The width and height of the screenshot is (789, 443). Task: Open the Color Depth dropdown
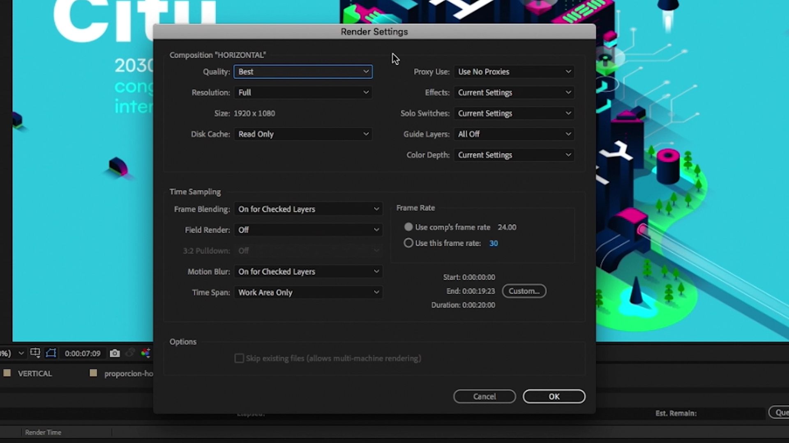[514, 155]
